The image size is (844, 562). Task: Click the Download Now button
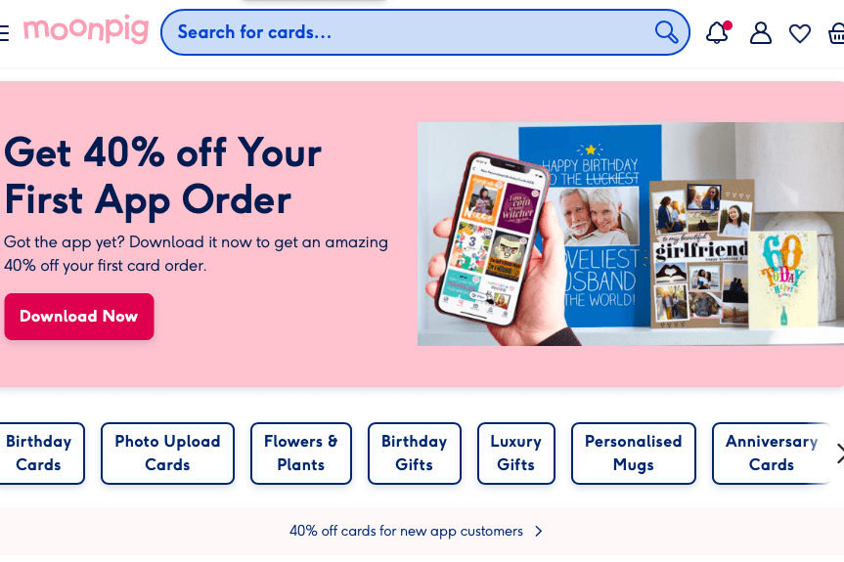click(79, 317)
